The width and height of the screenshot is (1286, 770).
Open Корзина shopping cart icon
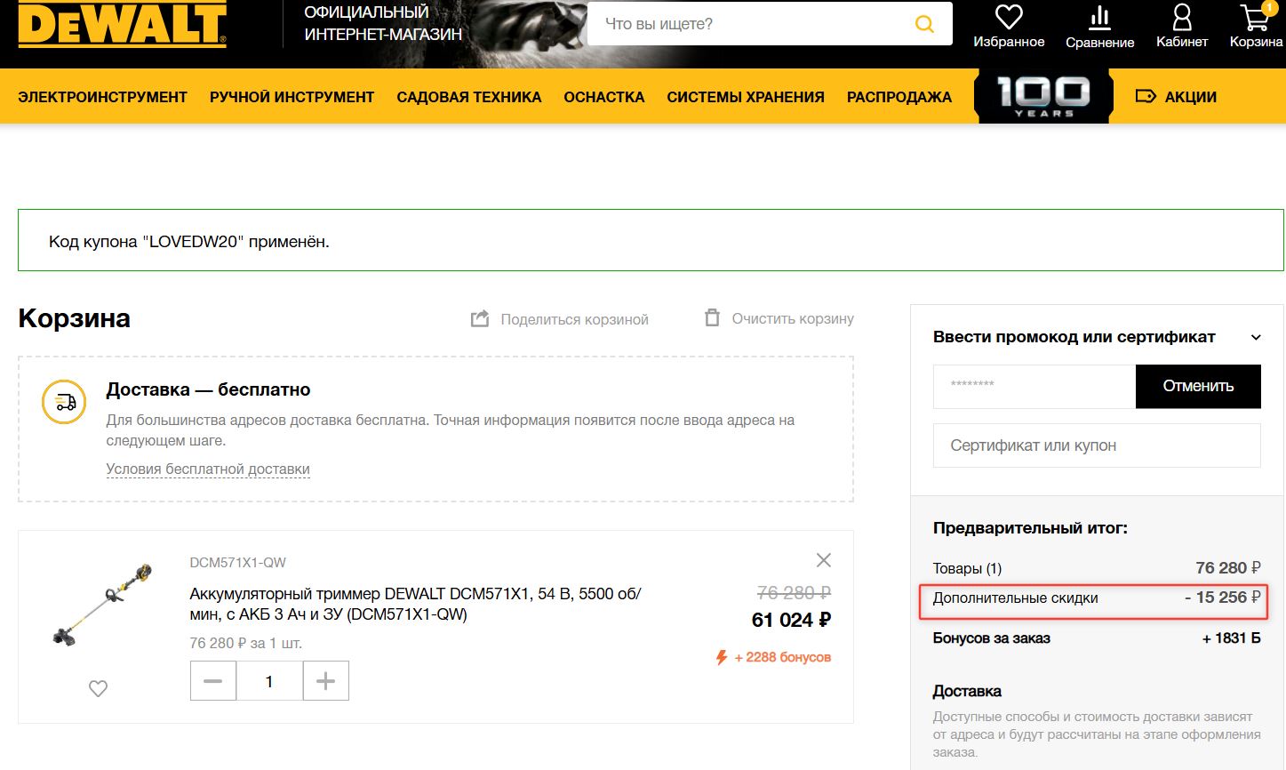[1255, 18]
